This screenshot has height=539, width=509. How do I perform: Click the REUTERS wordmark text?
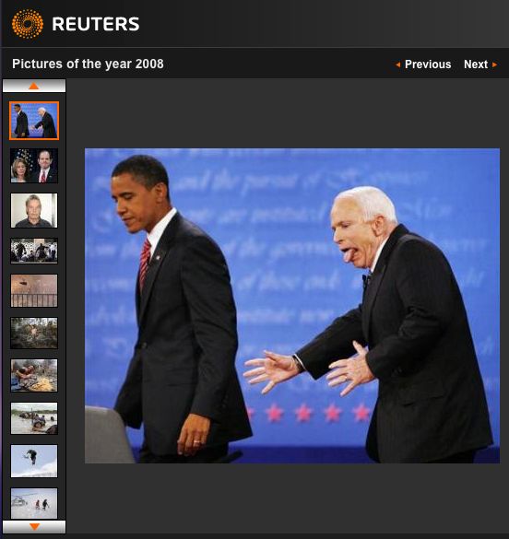96,24
